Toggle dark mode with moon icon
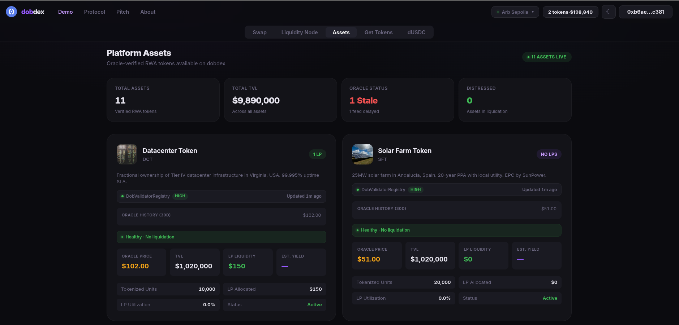Screen dimensions: 679x325 608,12
